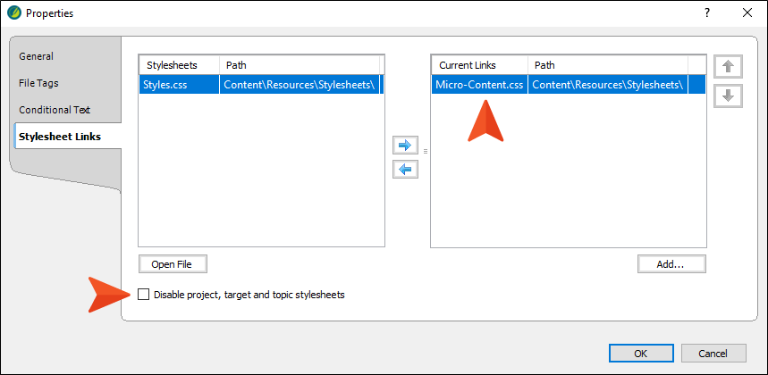Click the Stylesheets column header

179,65
